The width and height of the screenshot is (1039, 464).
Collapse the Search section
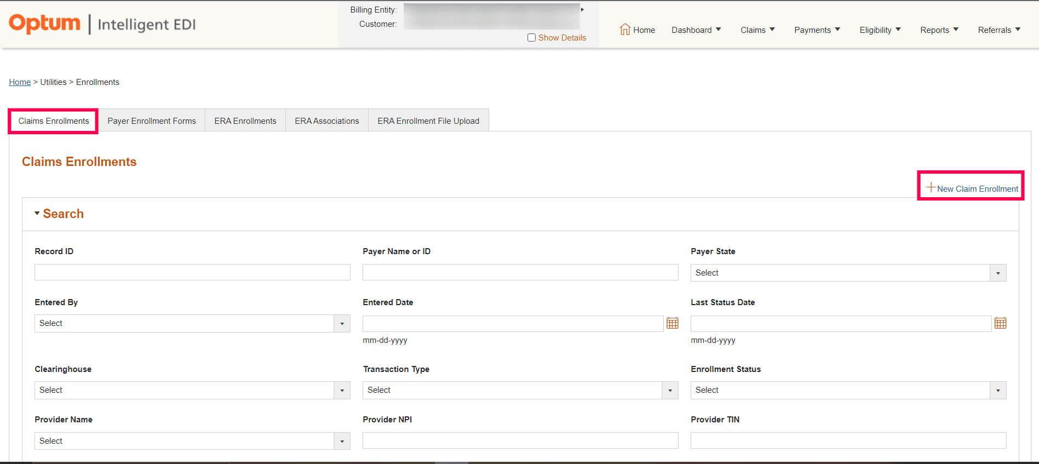pos(37,213)
